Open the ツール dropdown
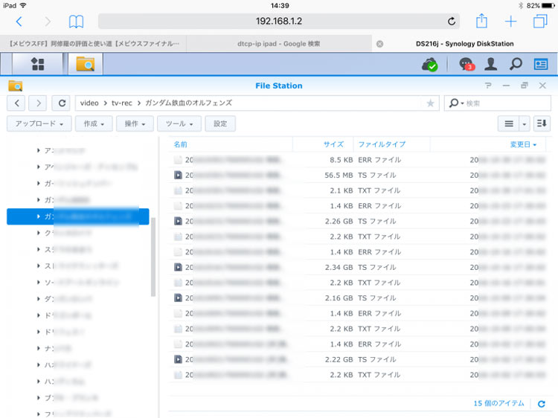The image size is (558, 418). point(179,123)
